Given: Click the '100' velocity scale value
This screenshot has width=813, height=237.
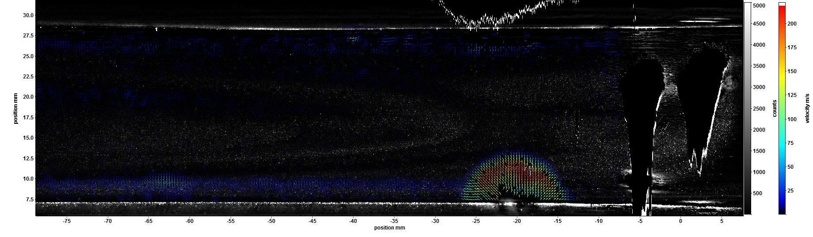Looking at the screenshot, I should (x=792, y=119).
